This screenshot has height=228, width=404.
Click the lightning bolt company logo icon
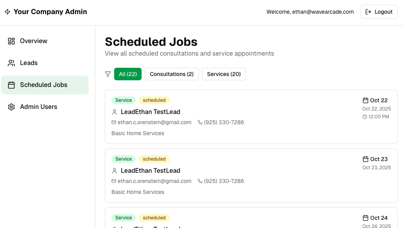tap(7, 12)
